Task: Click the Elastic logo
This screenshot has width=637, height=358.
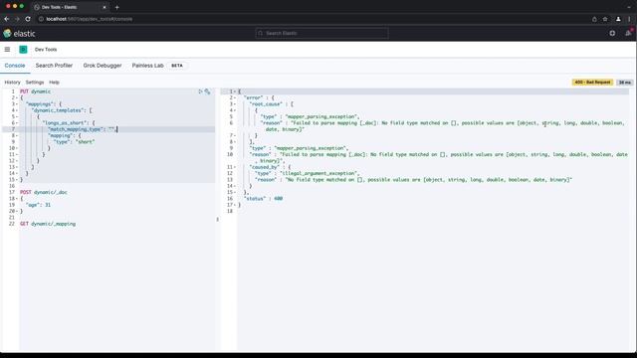Action: pos(19,33)
